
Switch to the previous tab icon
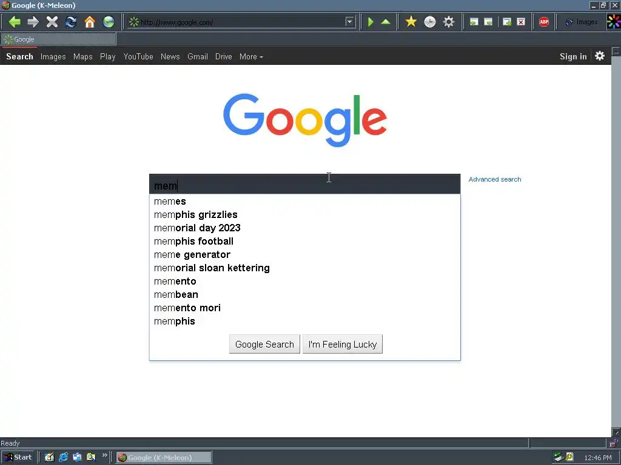coord(474,22)
